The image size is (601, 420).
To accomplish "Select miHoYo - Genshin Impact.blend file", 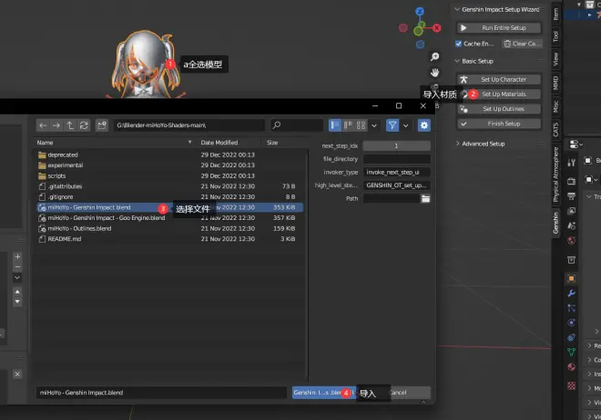I will click(x=169, y=207).
